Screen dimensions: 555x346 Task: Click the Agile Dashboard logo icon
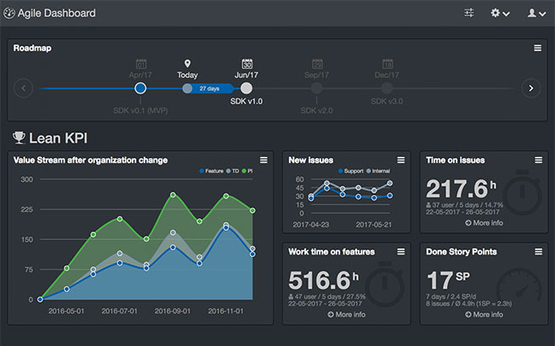pos(8,14)
